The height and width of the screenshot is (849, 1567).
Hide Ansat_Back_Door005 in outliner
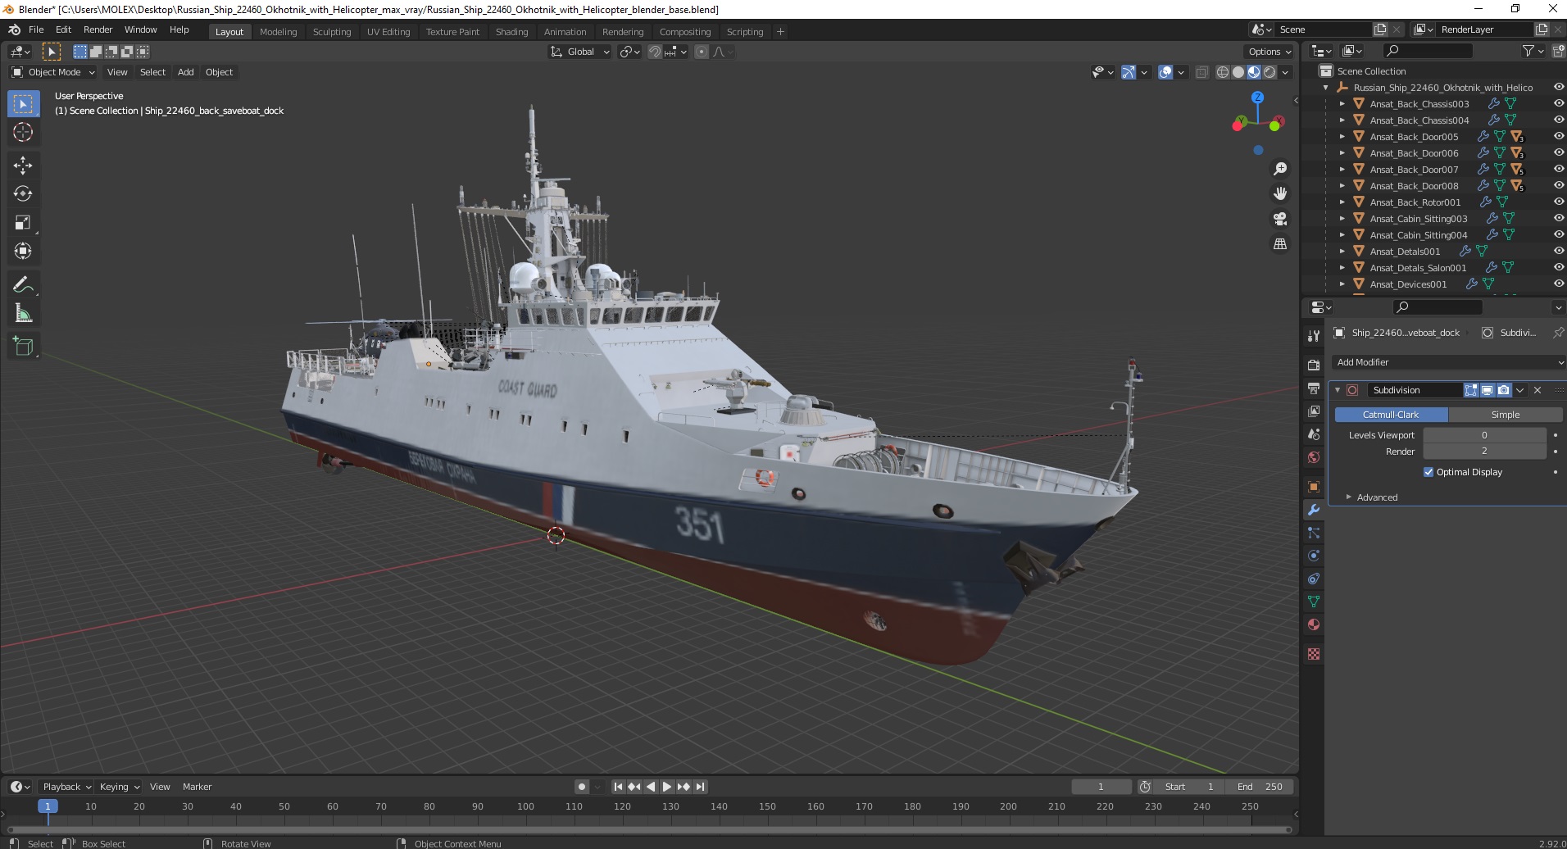pyautogui.click(x=1558, y=137)
